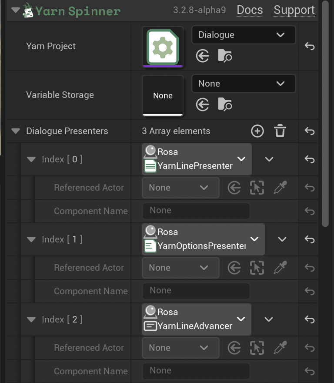This screenshot has width=334, height=383.
Task: Add element to Dialogue Presenters array
Action: (x=257, y=131)
